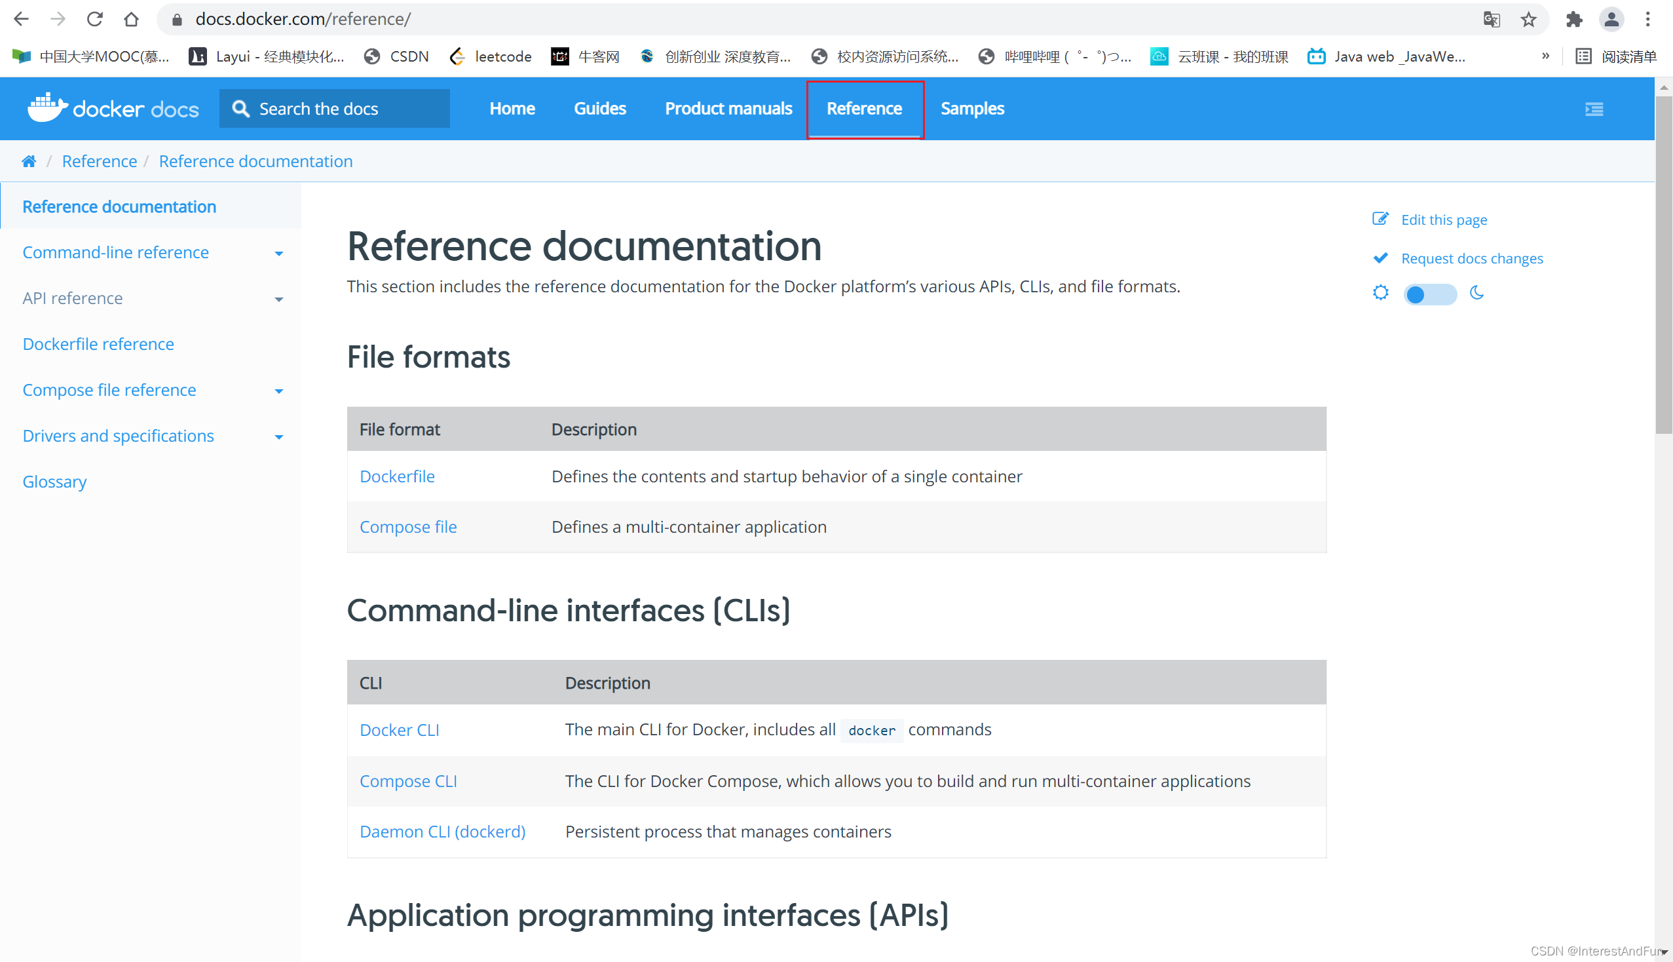The width and height of the screenshot is (1673, 962).
Task: Open the Samples nav tab
Action: (x=972, y=108)
